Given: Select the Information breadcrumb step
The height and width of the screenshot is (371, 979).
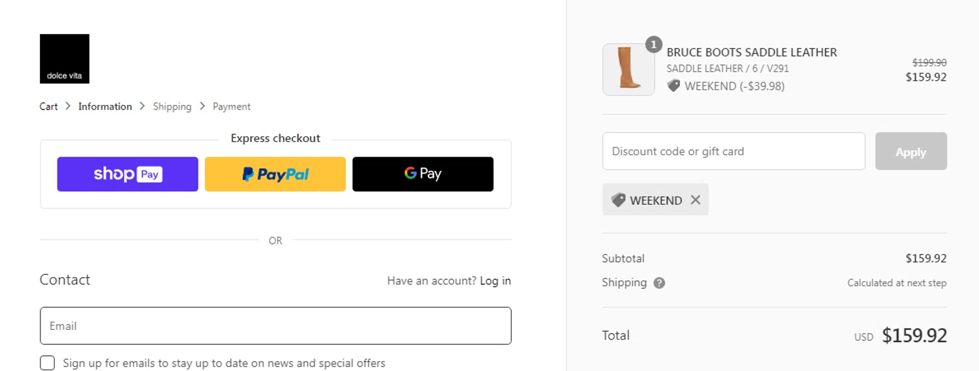Looking at the screenshot, I should [105, 106].
